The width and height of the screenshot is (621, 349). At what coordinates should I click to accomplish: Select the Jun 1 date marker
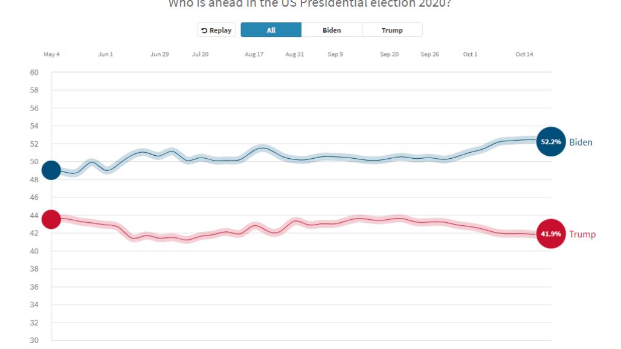(x=106, y=54)
